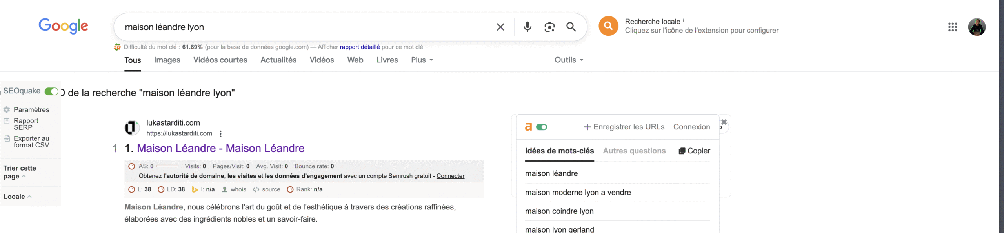Image resolution: width=1004 pixels, height=233 pixels.
Task: Collapse the Locale section
Action: [17, 197]
